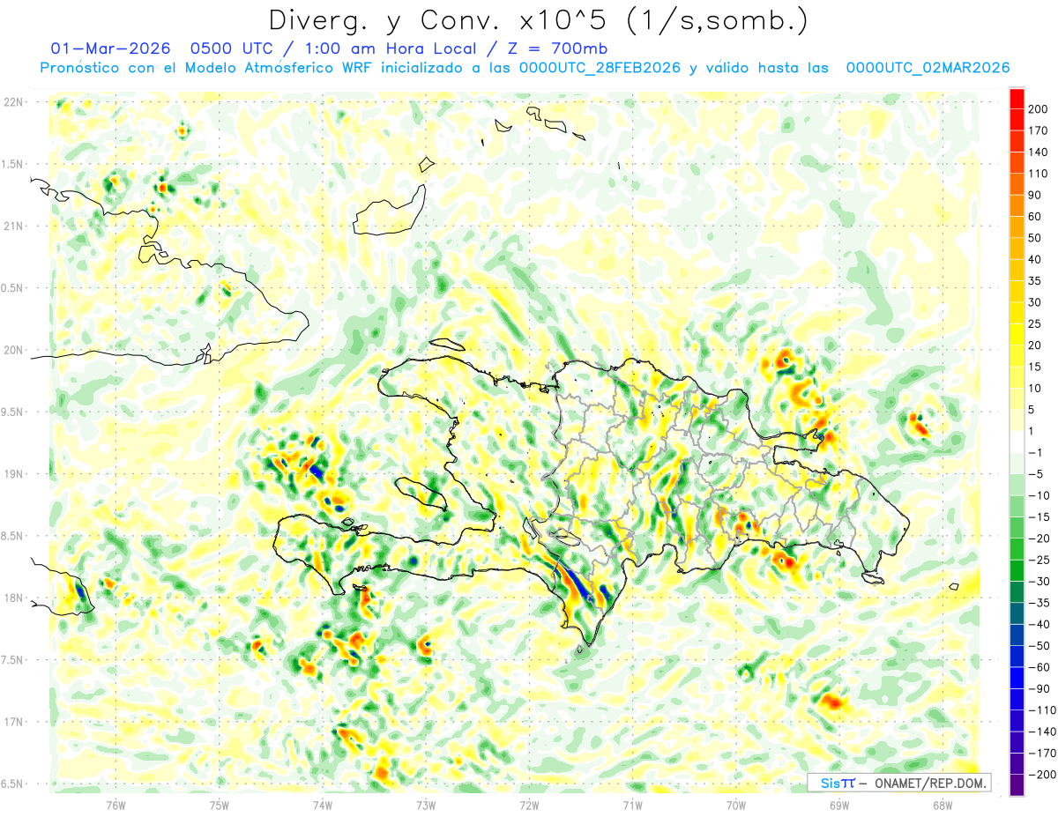
Task: Click the '-110' color scale label
Action: click(1042, 709)
